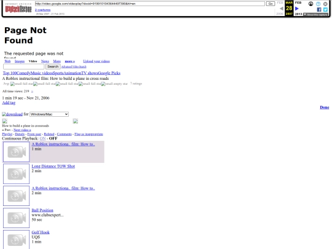
Task: Share capture on Facebook icon
Action: click(319, 9)
